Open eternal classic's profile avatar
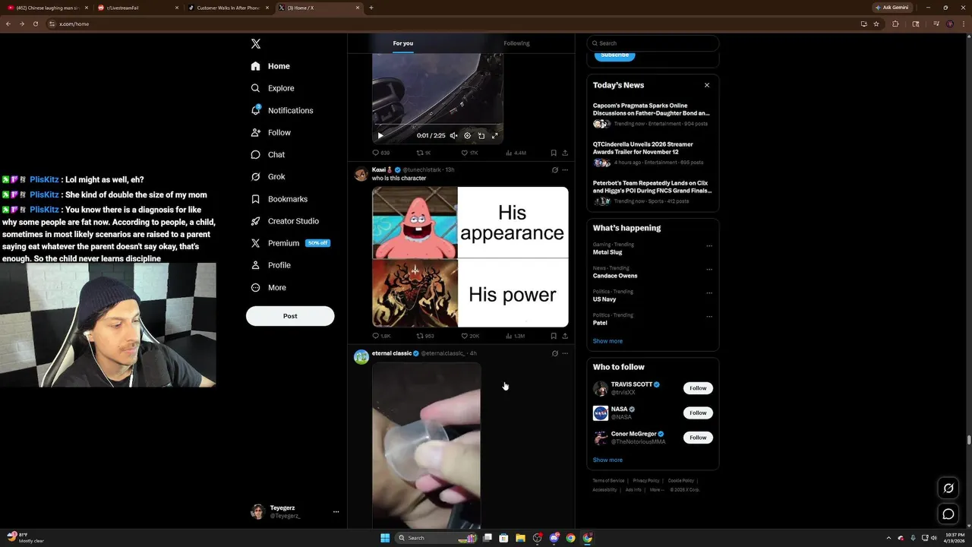The width and height of the screenshot is (972, 547). [361, 357]
